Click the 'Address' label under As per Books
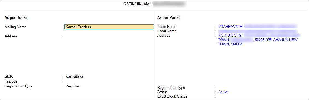The image size is (309, 100). [11, 36]
